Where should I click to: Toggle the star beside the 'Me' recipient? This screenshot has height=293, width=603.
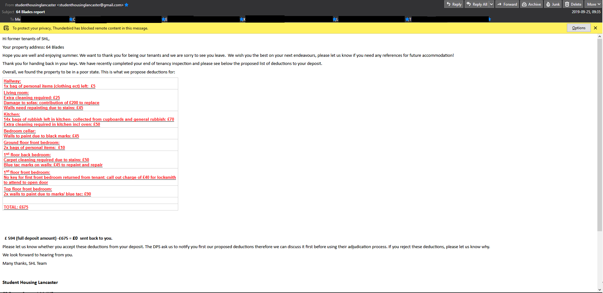tap(71, 19)
